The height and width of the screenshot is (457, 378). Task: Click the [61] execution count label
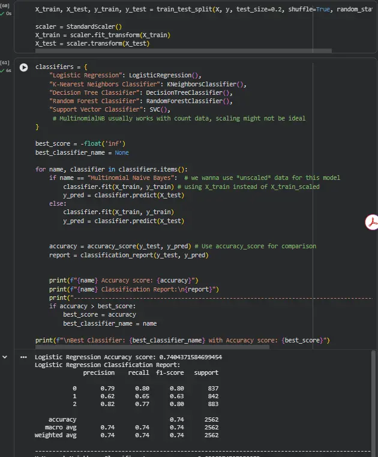click(5, 62)
